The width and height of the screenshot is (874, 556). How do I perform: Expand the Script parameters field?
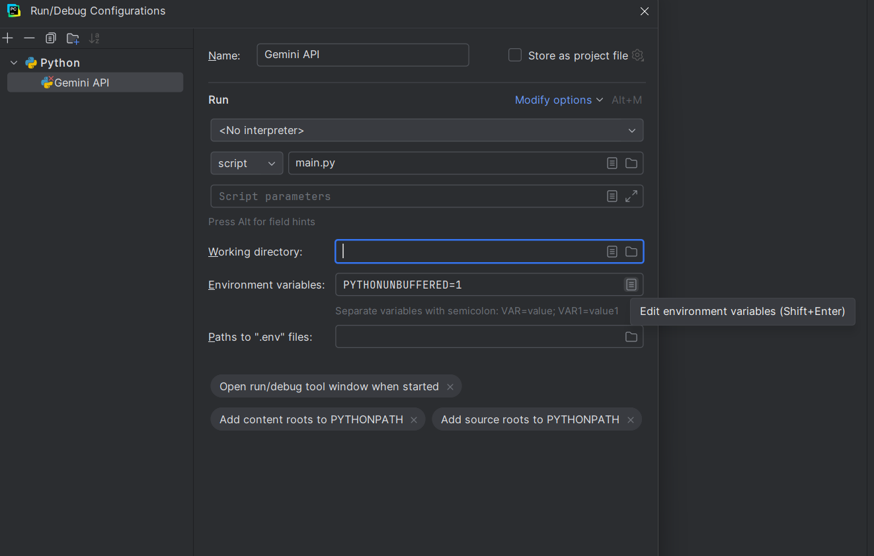pyautogui.click(x=631, y=196)
